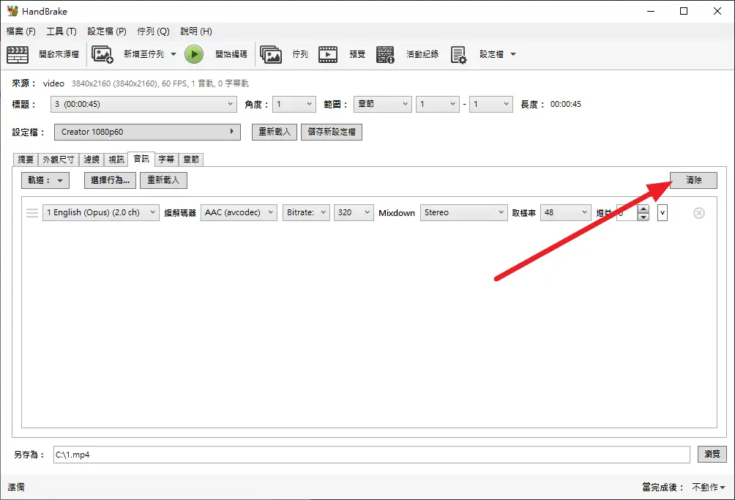Click the Preview icon
The width and height of the screenshot is (735, 500).
(x=328, y=54)
